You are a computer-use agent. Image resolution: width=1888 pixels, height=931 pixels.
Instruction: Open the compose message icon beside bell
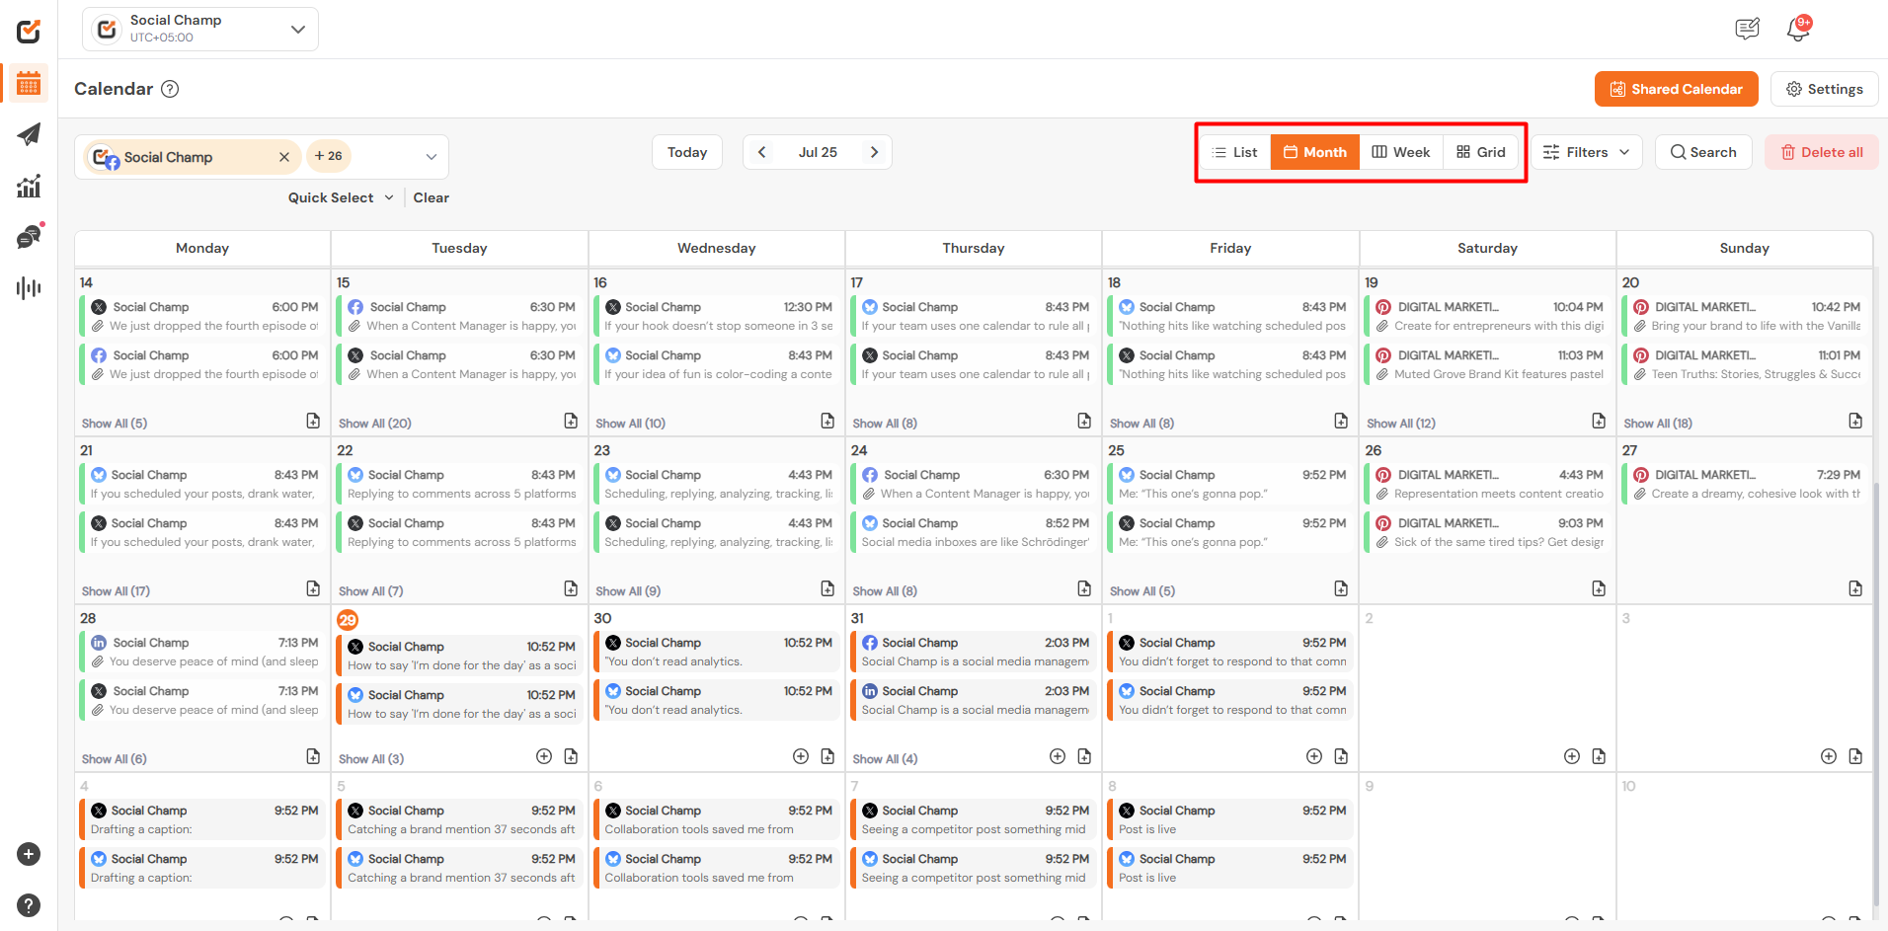coord(1747,30)
